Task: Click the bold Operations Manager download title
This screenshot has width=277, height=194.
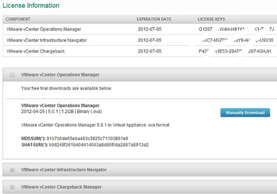Action: (x=60, y=105)
